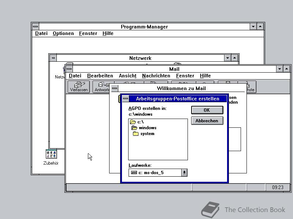Minimize the Netzwerk group window
The image size is (293, 219).
(x=227, y=58)
